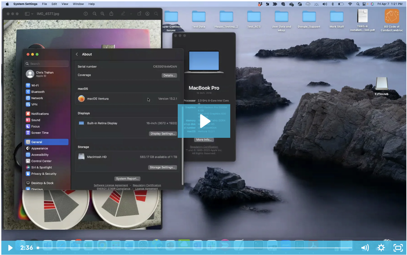Open the markup highlight dropdown chevron in Preview

(131, 14)
